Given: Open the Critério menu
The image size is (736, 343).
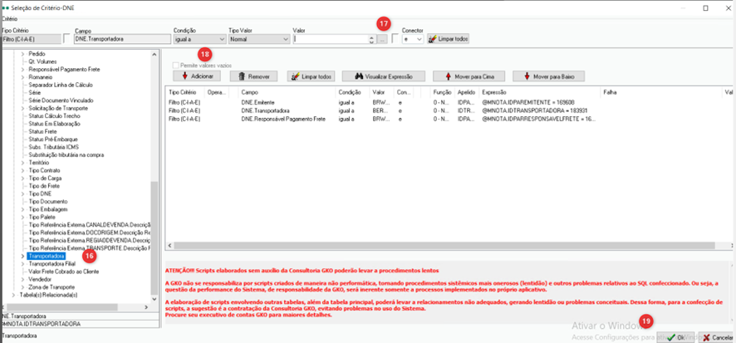Looking at the screenshot, I should coord(9,19).
